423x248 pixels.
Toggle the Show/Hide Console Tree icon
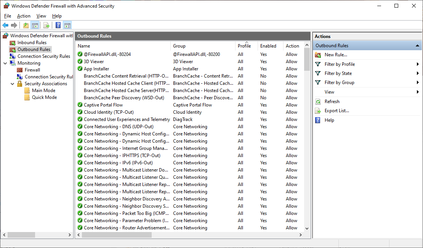click(x=35, y=25)
